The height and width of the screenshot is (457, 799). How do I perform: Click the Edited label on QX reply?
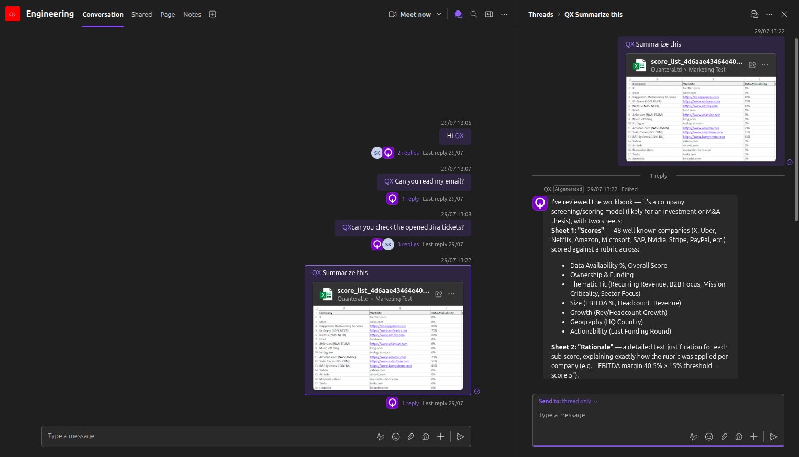[629, 189]
